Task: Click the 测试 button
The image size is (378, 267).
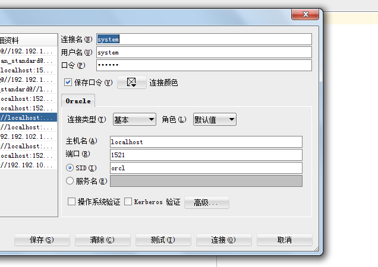Action: [163, 240]
